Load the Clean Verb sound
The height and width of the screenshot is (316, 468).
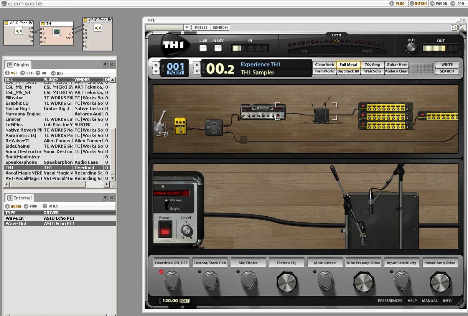[325, 64]
